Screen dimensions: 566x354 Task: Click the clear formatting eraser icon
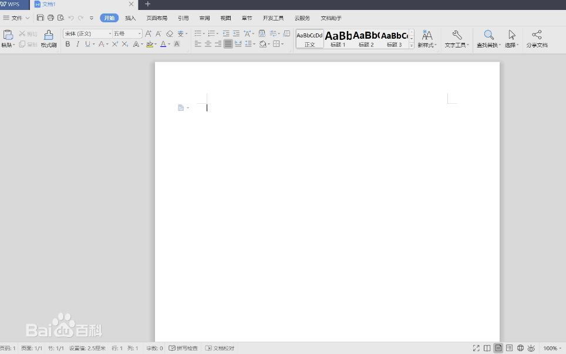(x=170, y=33)
